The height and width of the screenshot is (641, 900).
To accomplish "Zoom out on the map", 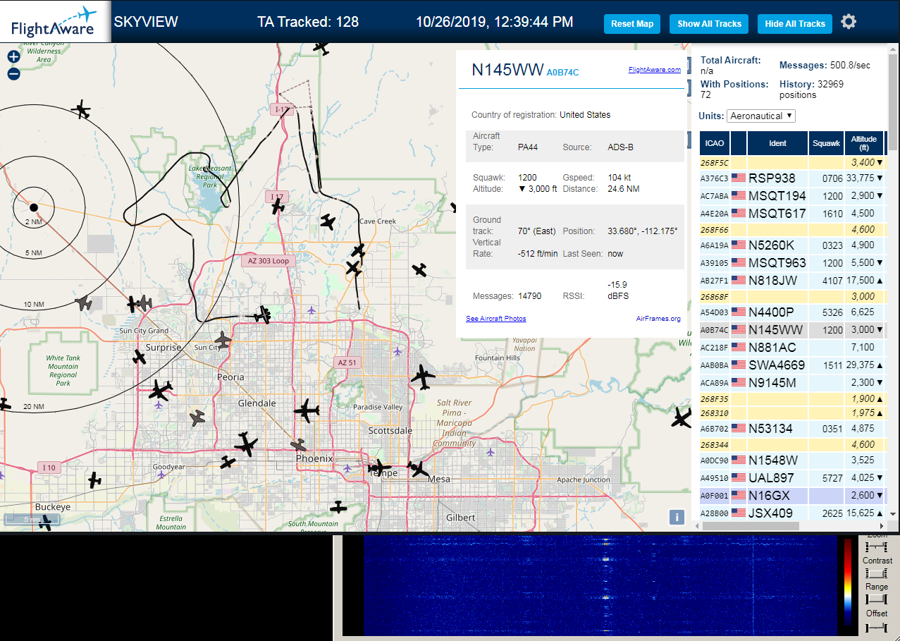I will 13,73.
